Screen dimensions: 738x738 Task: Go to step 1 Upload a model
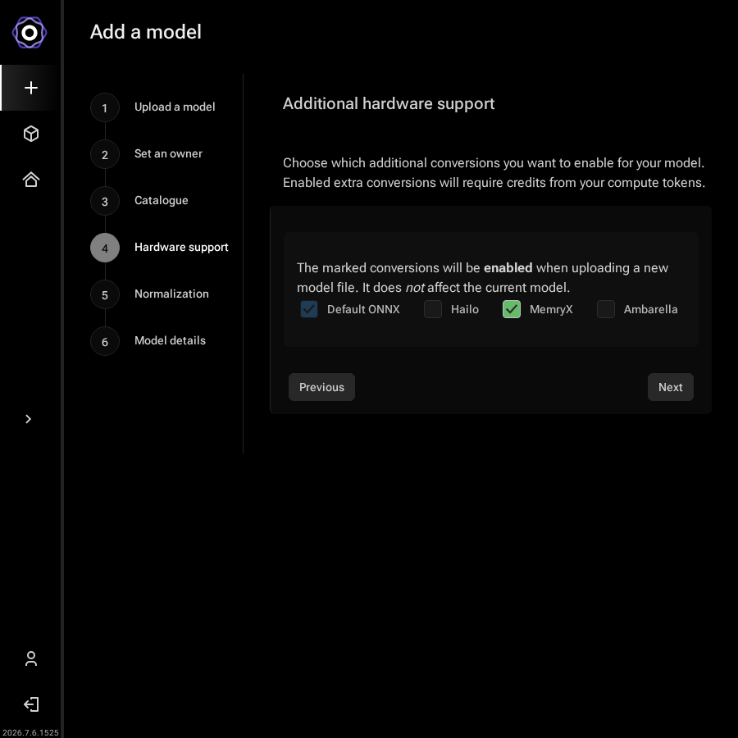[x=153, y=107]
